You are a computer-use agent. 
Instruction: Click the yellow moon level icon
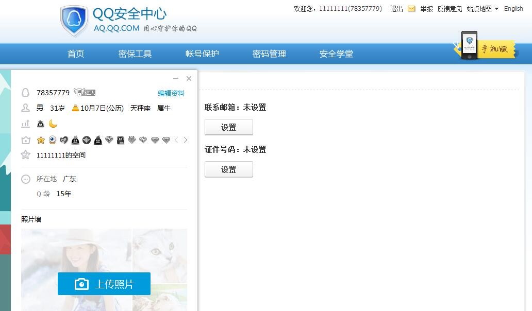point(53,124)
